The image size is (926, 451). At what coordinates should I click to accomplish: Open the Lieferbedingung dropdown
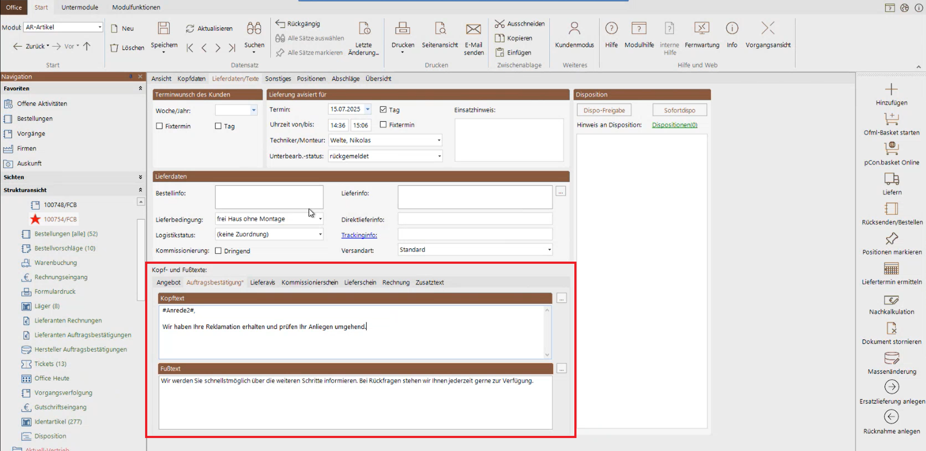click(320, 219)
